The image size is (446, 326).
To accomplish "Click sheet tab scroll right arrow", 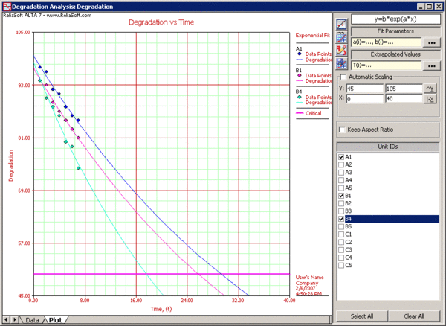I will (x=16, y=320).
